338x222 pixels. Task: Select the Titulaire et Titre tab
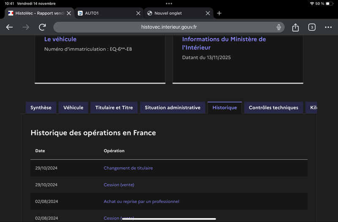tap(114, 108)
